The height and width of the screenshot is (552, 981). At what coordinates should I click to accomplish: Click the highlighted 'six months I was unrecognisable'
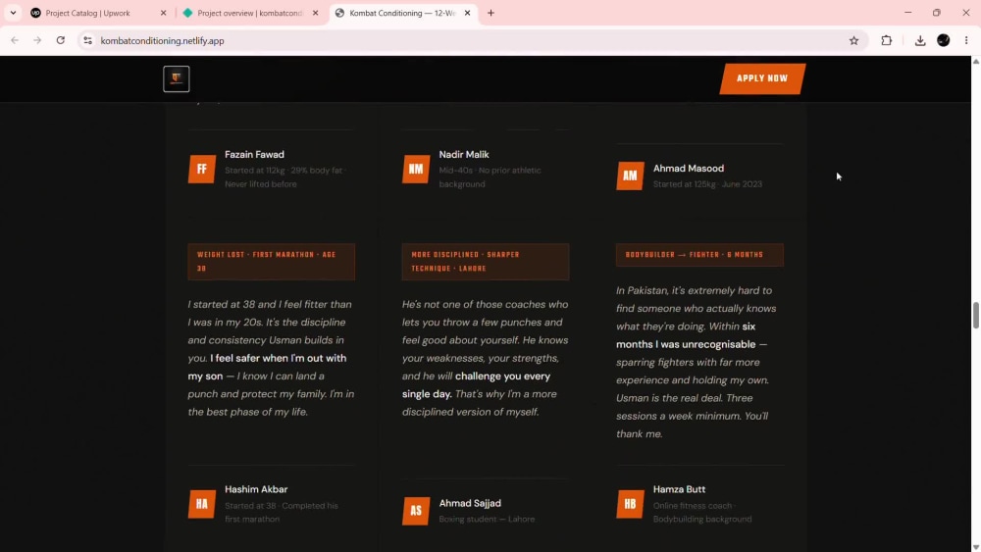pyautogui.click(x=687, y=335)
